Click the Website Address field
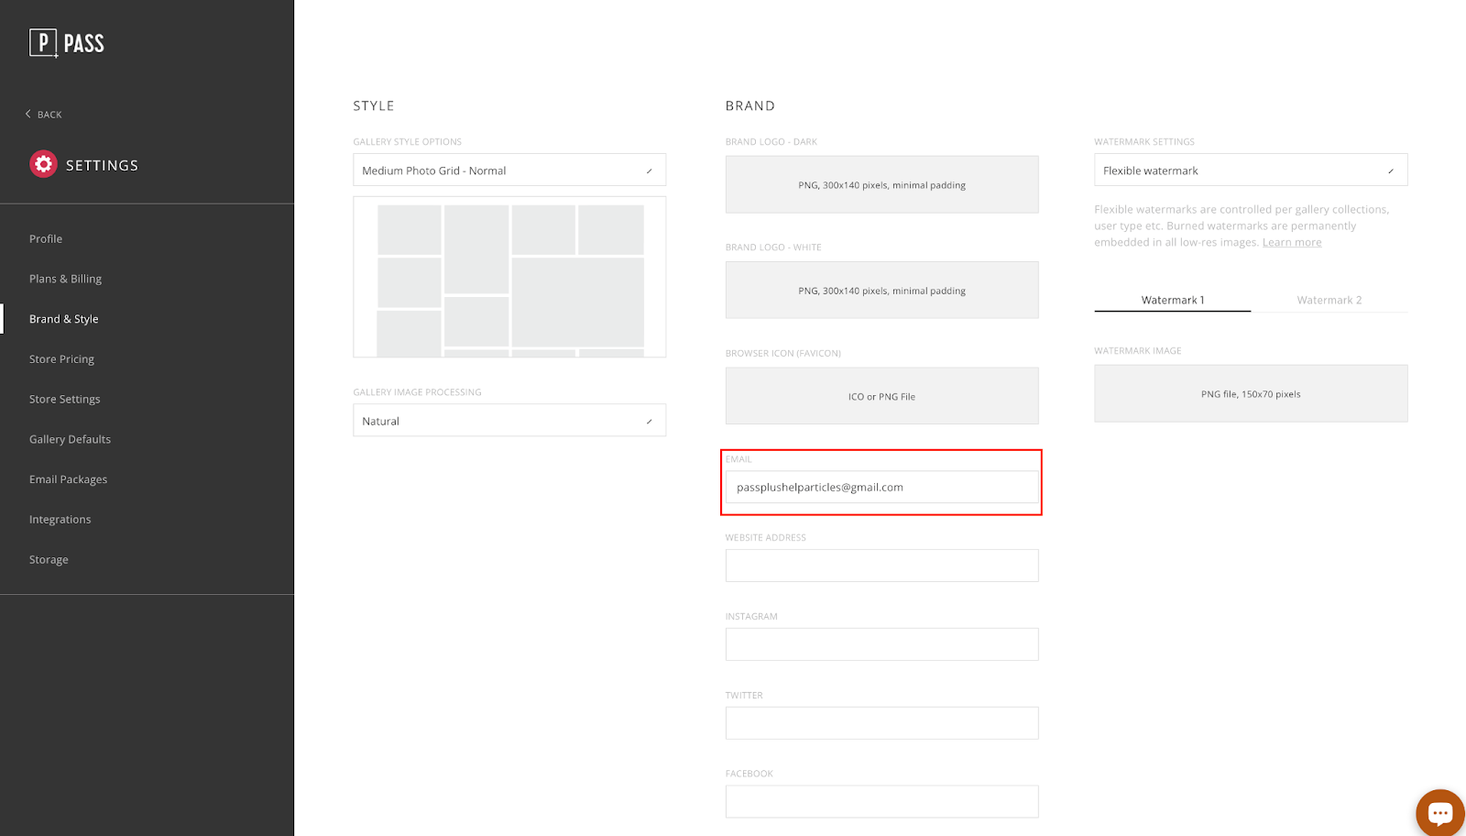The width and height of the screenshot is (1466, 836). 881,566
